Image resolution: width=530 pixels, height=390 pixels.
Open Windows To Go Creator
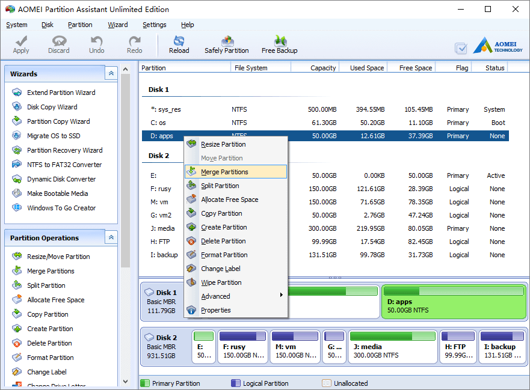[x=61, y=208]
